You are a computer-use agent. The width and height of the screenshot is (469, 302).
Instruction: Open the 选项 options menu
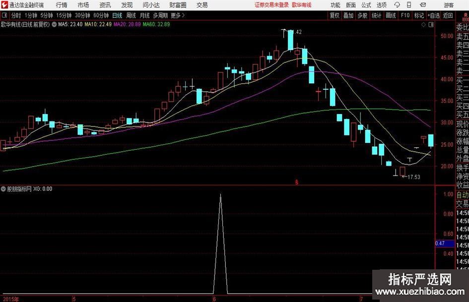(x=381, y=5)
